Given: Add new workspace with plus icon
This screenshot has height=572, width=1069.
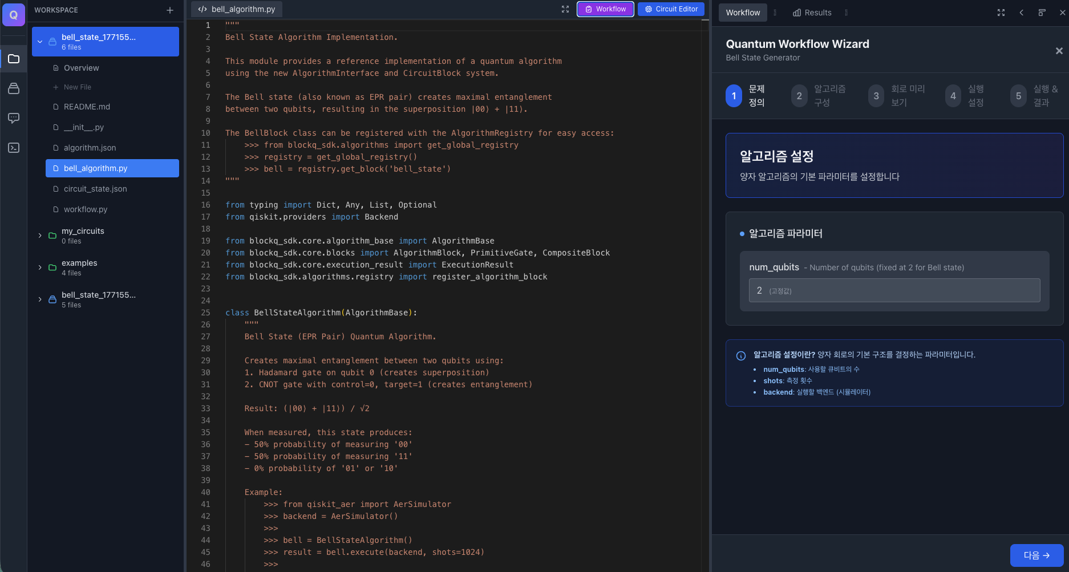Looking at the screenshot, I should coord(170,10).
